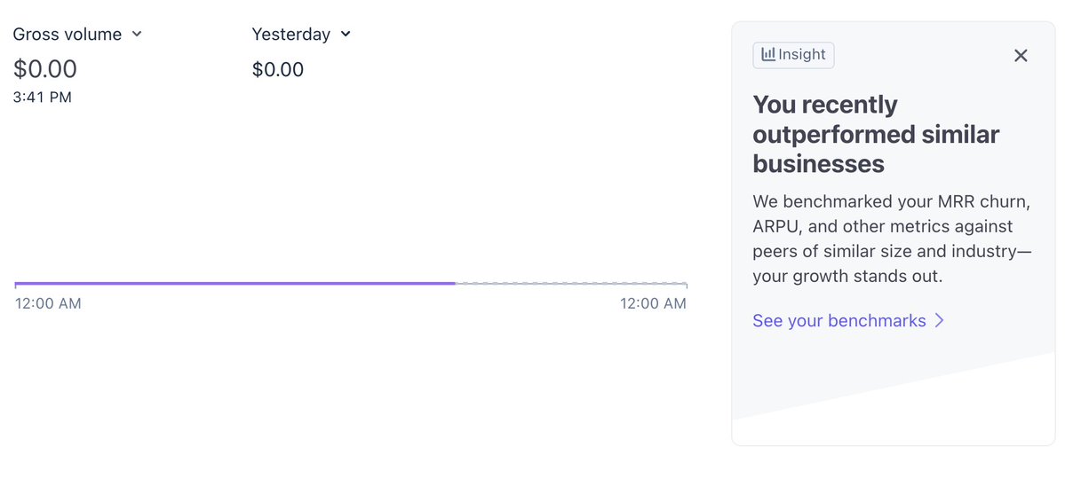Click the 3:41 PM timestamp
Image resolution: width=1065 pixels, height=478 pixels.
pos(42,98)
